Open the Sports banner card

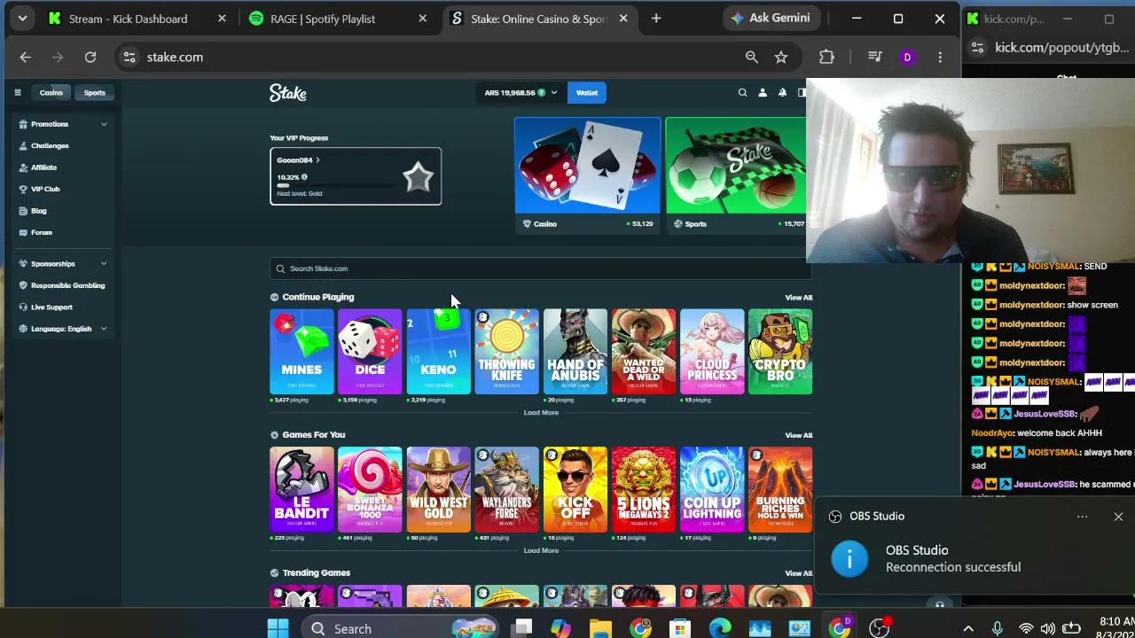736,175
